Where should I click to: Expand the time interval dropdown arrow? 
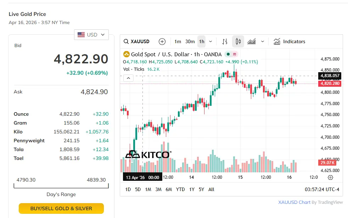coord(211,42)
